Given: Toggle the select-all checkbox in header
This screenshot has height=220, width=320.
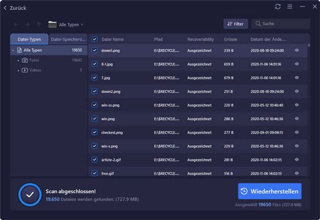Looking at the screenshot, I should pos(94,39).
